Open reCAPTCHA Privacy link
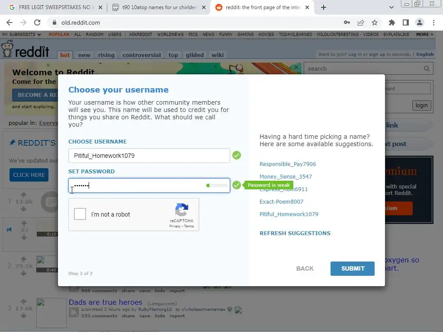The height and width of the screenshot is (332, 443). pyautogui.click(x=175, y=226)
